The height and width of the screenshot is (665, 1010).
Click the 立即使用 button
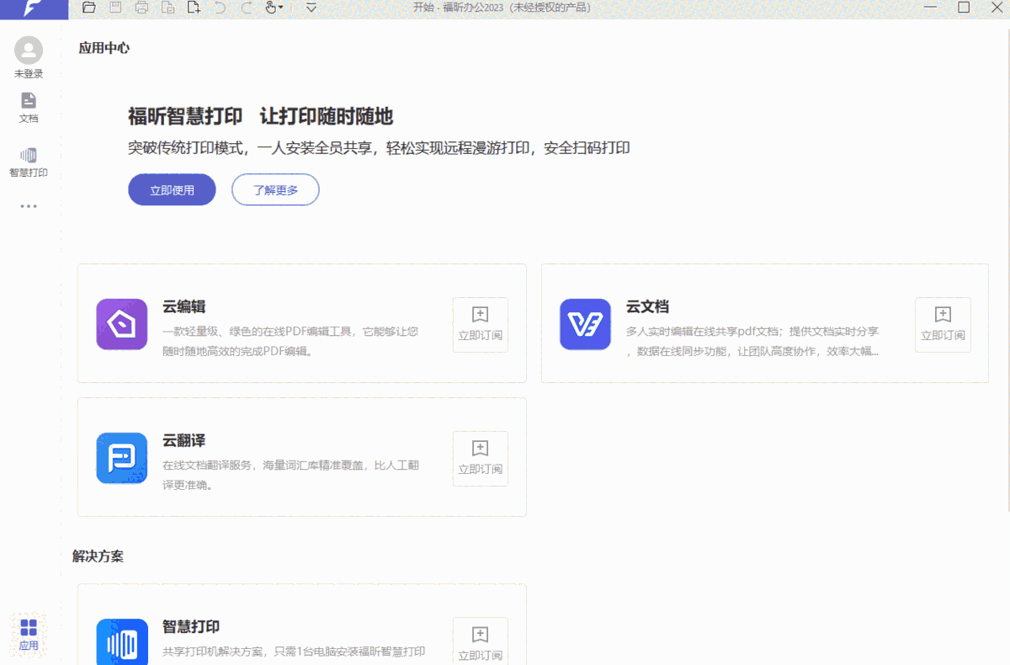click(x=172, y=189)
